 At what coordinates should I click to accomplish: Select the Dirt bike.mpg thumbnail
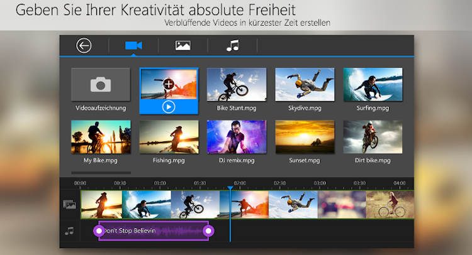(x=373, y=137)
